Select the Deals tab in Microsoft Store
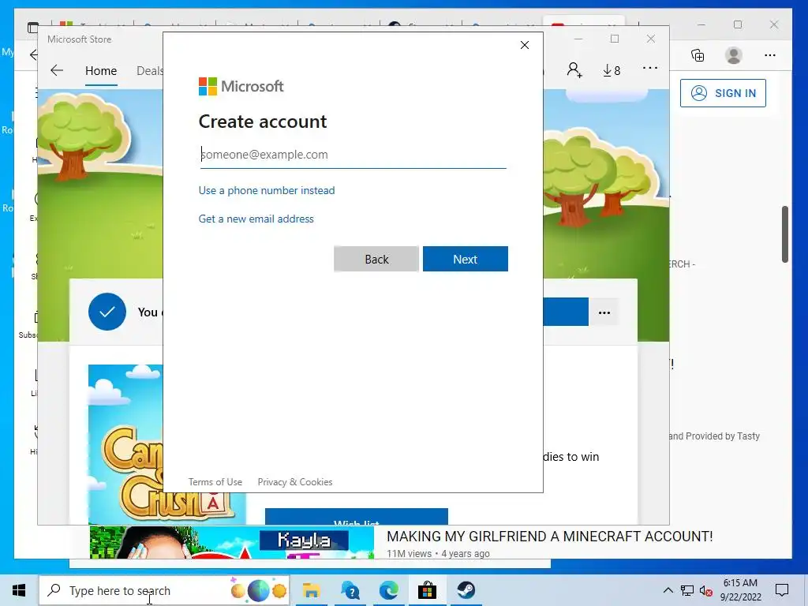 [x=149, y=70]
